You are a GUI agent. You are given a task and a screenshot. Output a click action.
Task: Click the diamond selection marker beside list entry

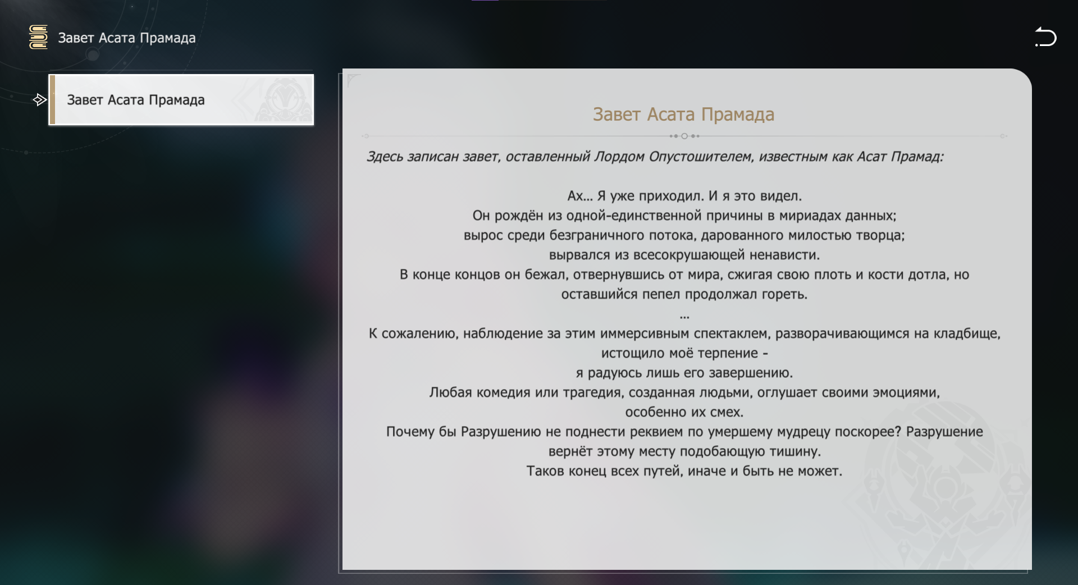coord(39,100)
